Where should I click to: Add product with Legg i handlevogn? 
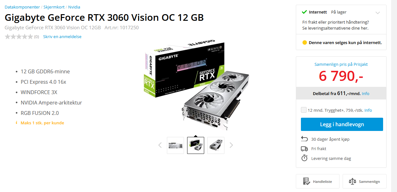coord(342,124)
